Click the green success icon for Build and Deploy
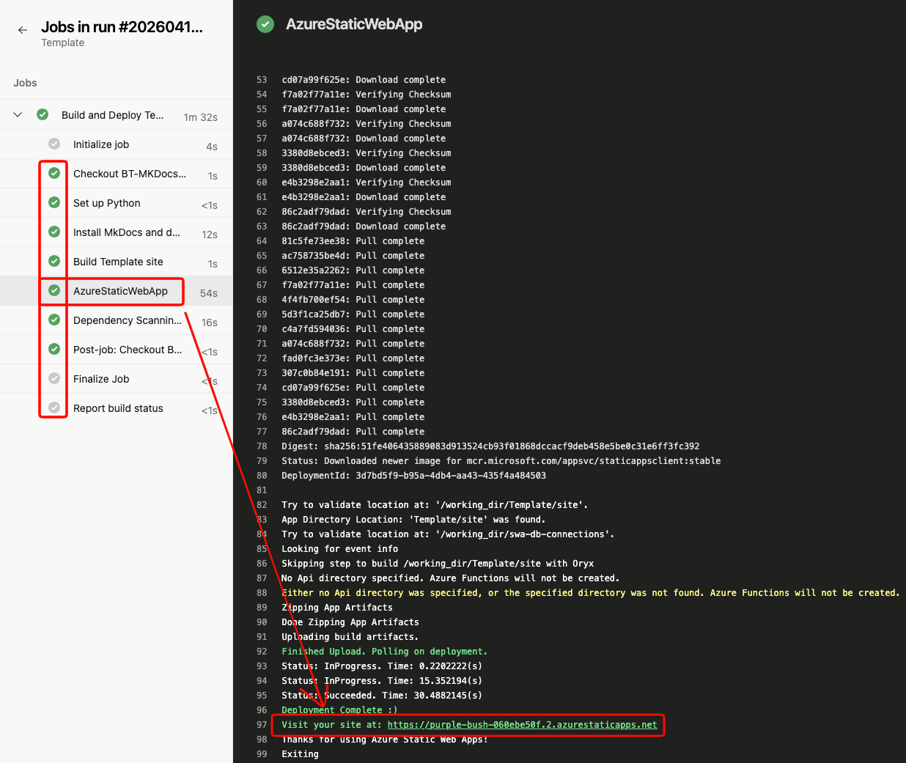 click(43, 115)
